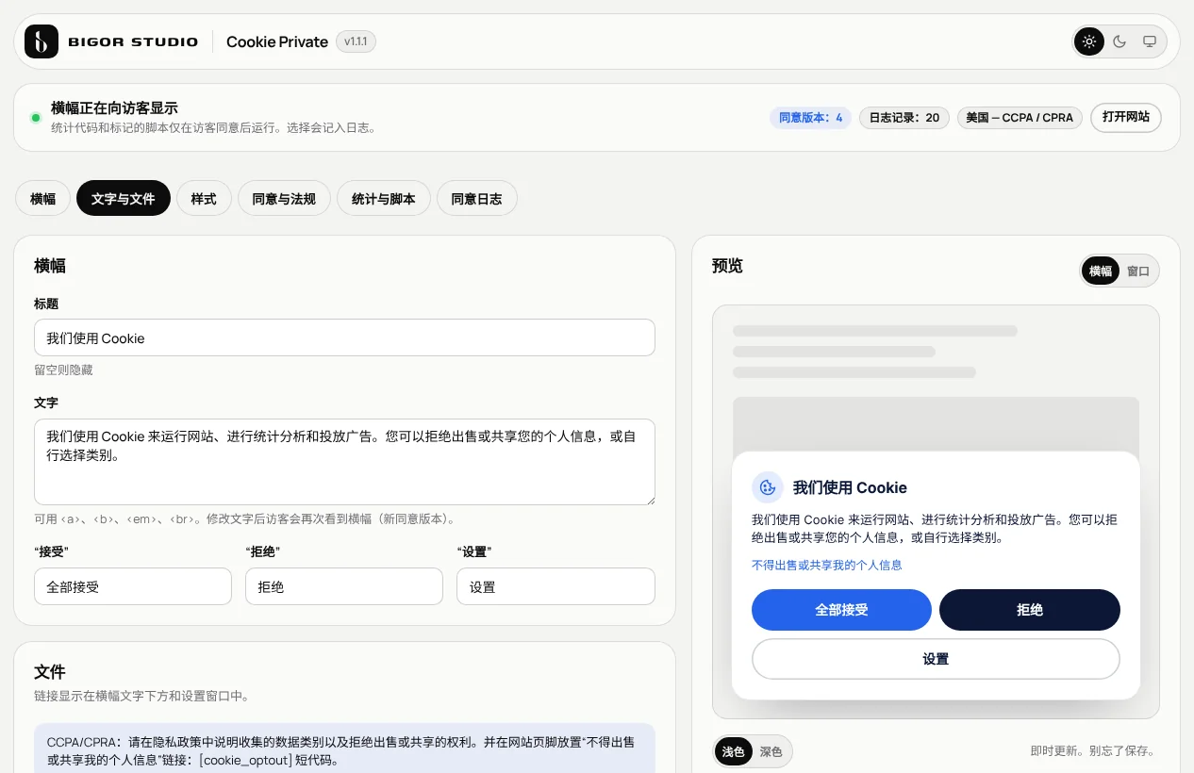Click the 留空则隐藏 hint text
The width and height of the screenshot is (1194, 773).
coord(63,370)
